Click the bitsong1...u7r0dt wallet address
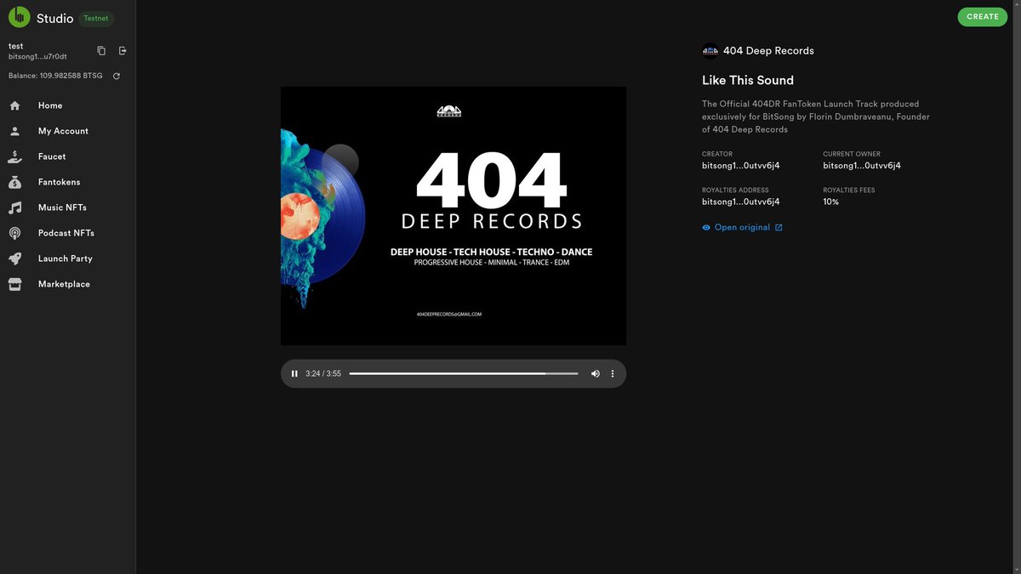 (x=37, y=56)
